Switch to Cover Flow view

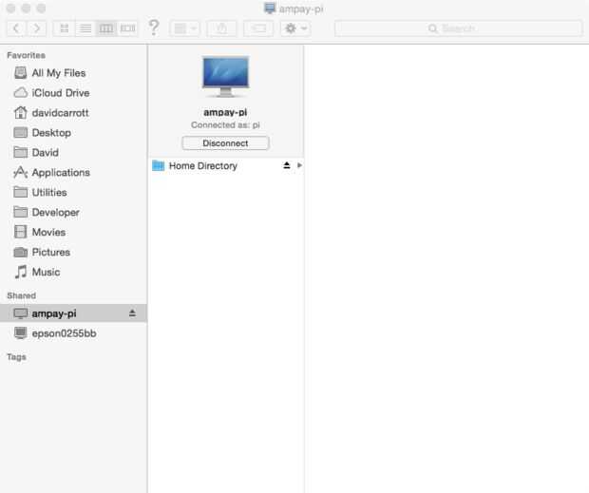tap(127, 28)
